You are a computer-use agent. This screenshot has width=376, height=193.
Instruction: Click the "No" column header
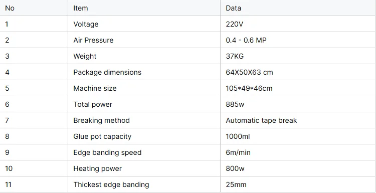tap(34, 8)
